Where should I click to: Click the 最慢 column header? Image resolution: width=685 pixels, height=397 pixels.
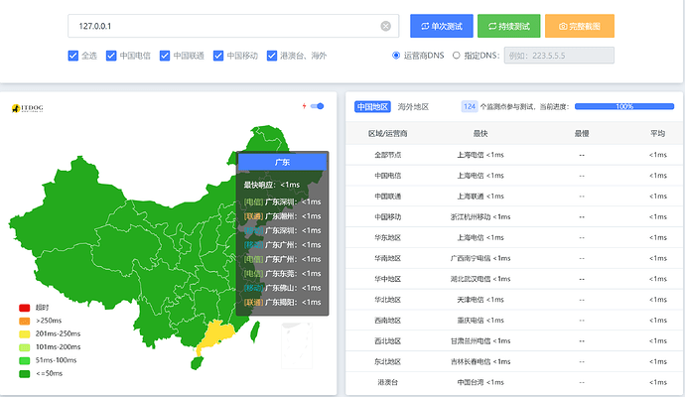click(582, 134)
